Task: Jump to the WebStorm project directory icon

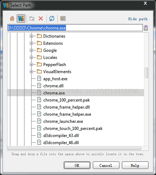Action: 21,18
